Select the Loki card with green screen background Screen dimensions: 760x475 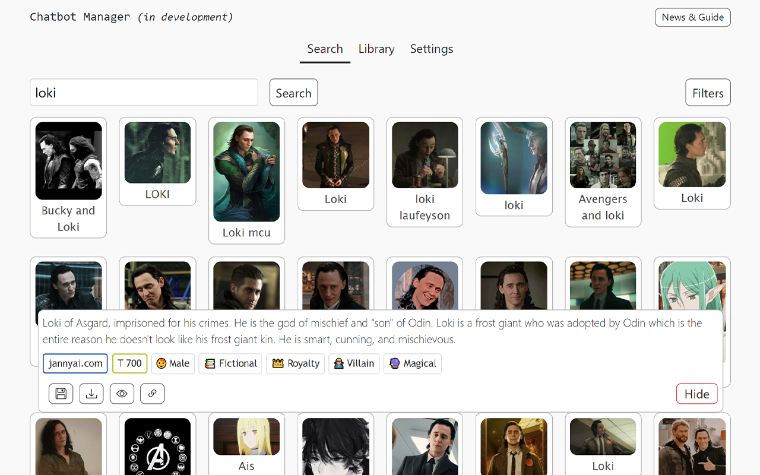692,163
